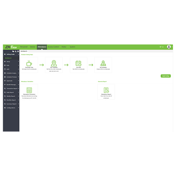Open the Set Shift calendar clock icon
Viewport: 176px width, 176px height.
(78, 63)
